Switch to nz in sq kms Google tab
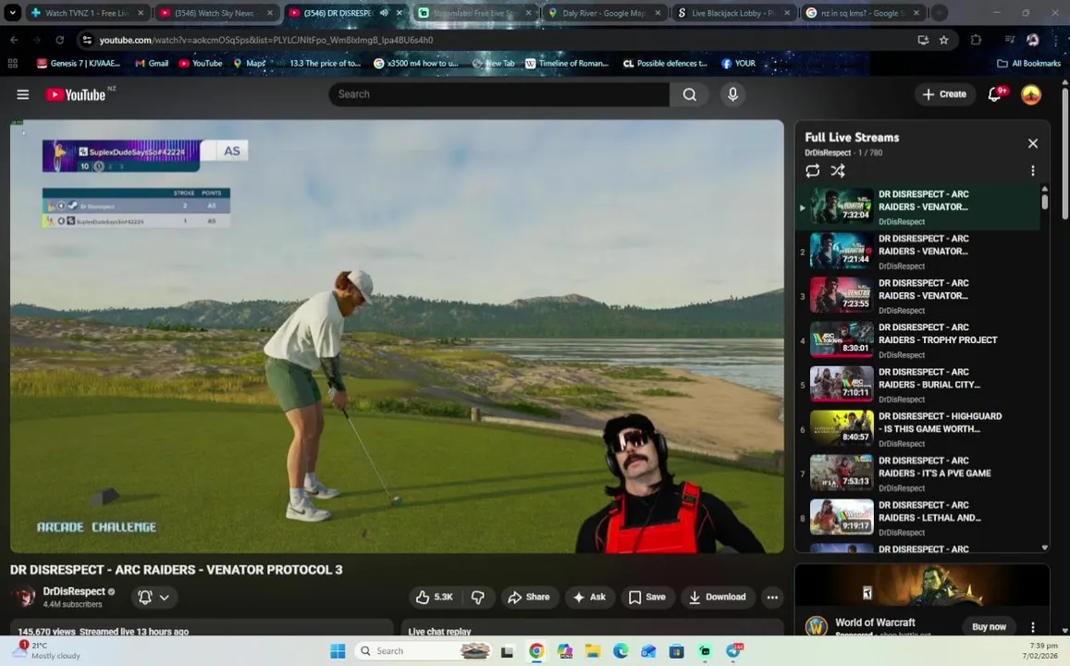The width and height of the screenshot is (1070, 666). coord(863,13)
